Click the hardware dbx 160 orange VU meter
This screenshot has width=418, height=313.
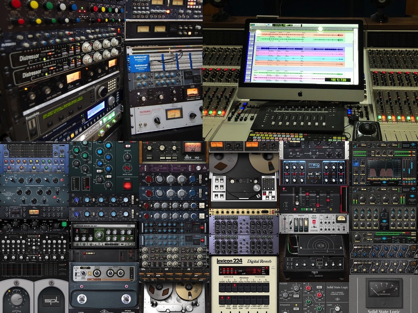click(73, 77)
